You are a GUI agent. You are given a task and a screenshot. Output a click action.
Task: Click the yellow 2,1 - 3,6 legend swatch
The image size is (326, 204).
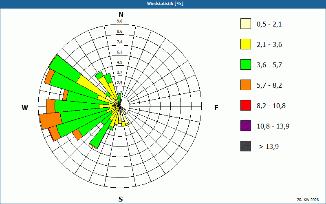pos(246,44)
